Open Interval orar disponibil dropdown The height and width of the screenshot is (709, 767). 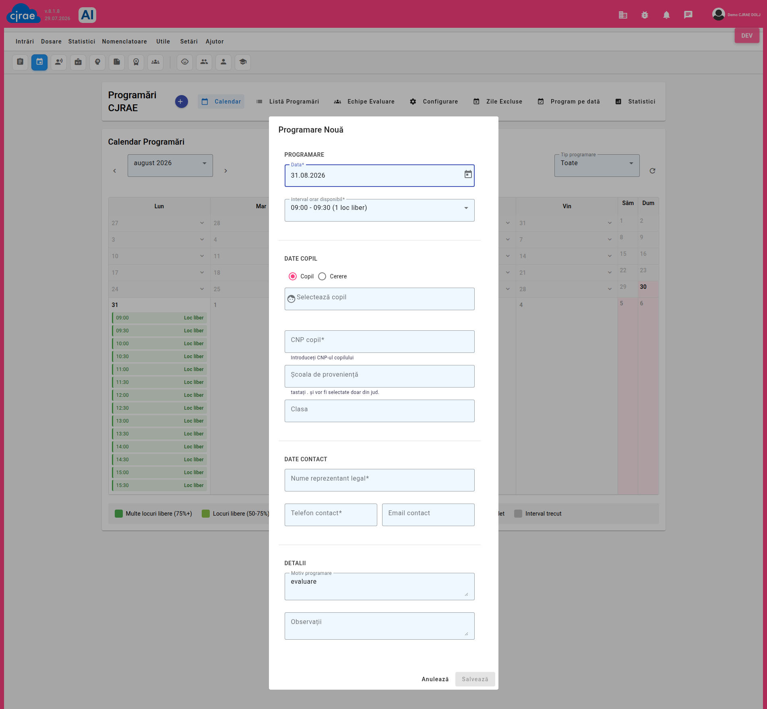tap(379, 210)
